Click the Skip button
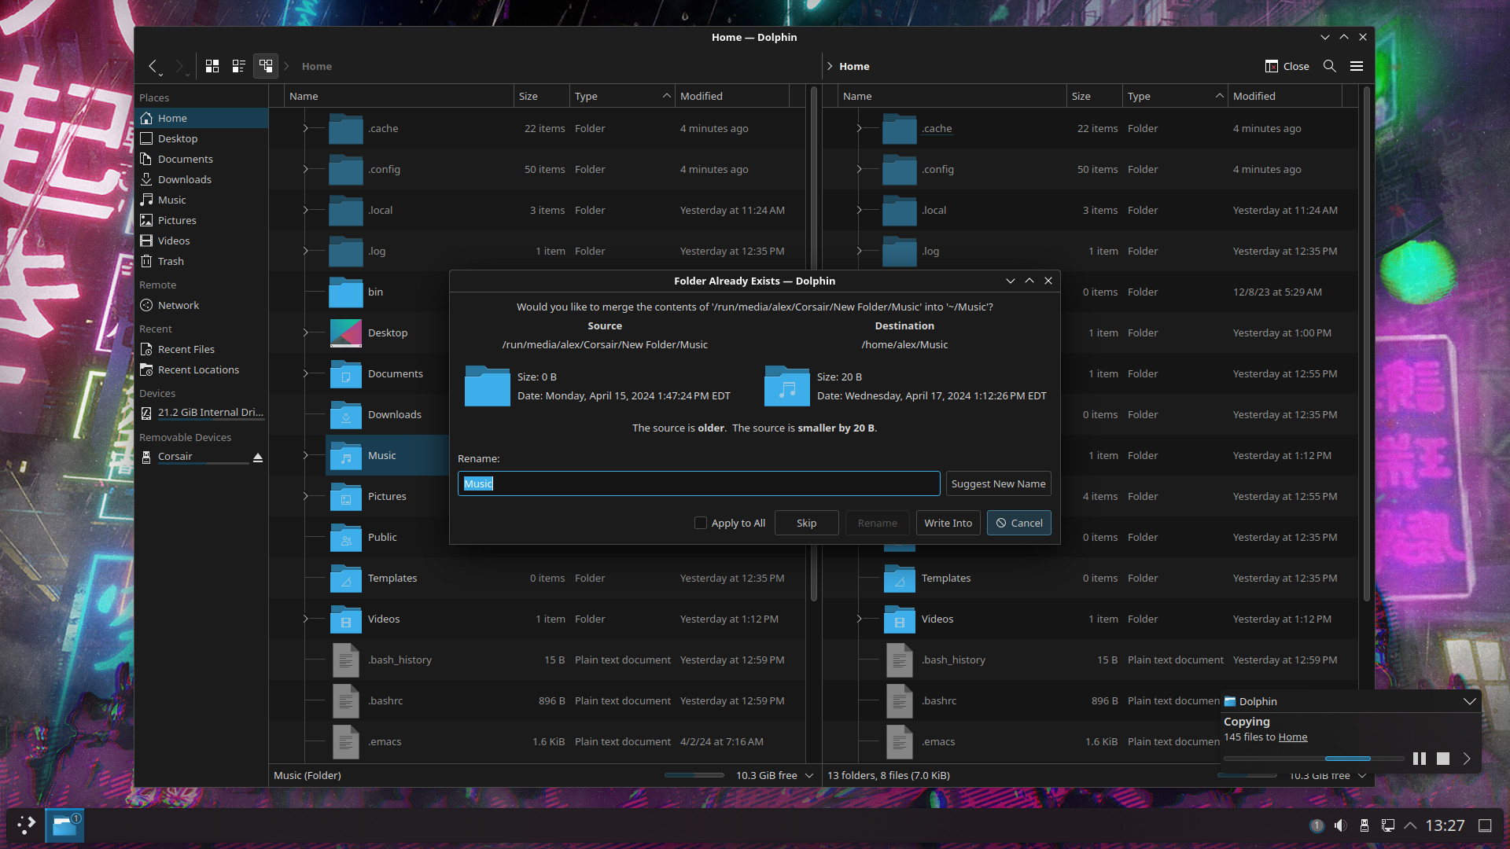This screenshot has width=1510, height=849. pyautogui.click(x=806, y=523)
